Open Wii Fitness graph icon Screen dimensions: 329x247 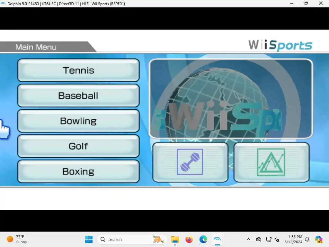click(x=271, y=162)
